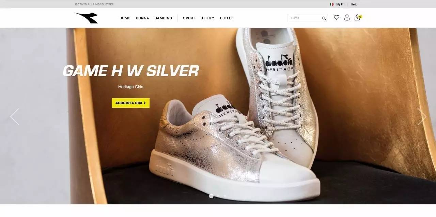436x217 pixels.
Task: Click the Diadora logo to go home
Action: tap(86, 18)
